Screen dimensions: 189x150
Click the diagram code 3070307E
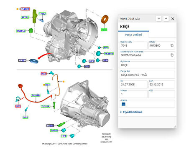tap(106, 134)
